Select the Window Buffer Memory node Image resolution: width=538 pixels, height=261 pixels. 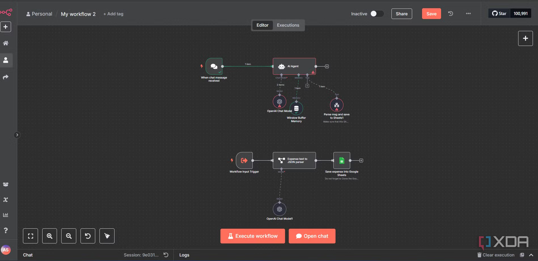pos(296,109)
